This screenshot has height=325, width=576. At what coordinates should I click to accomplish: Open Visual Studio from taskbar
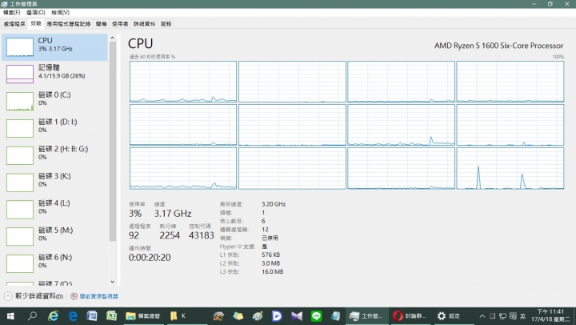coord(297,316)
